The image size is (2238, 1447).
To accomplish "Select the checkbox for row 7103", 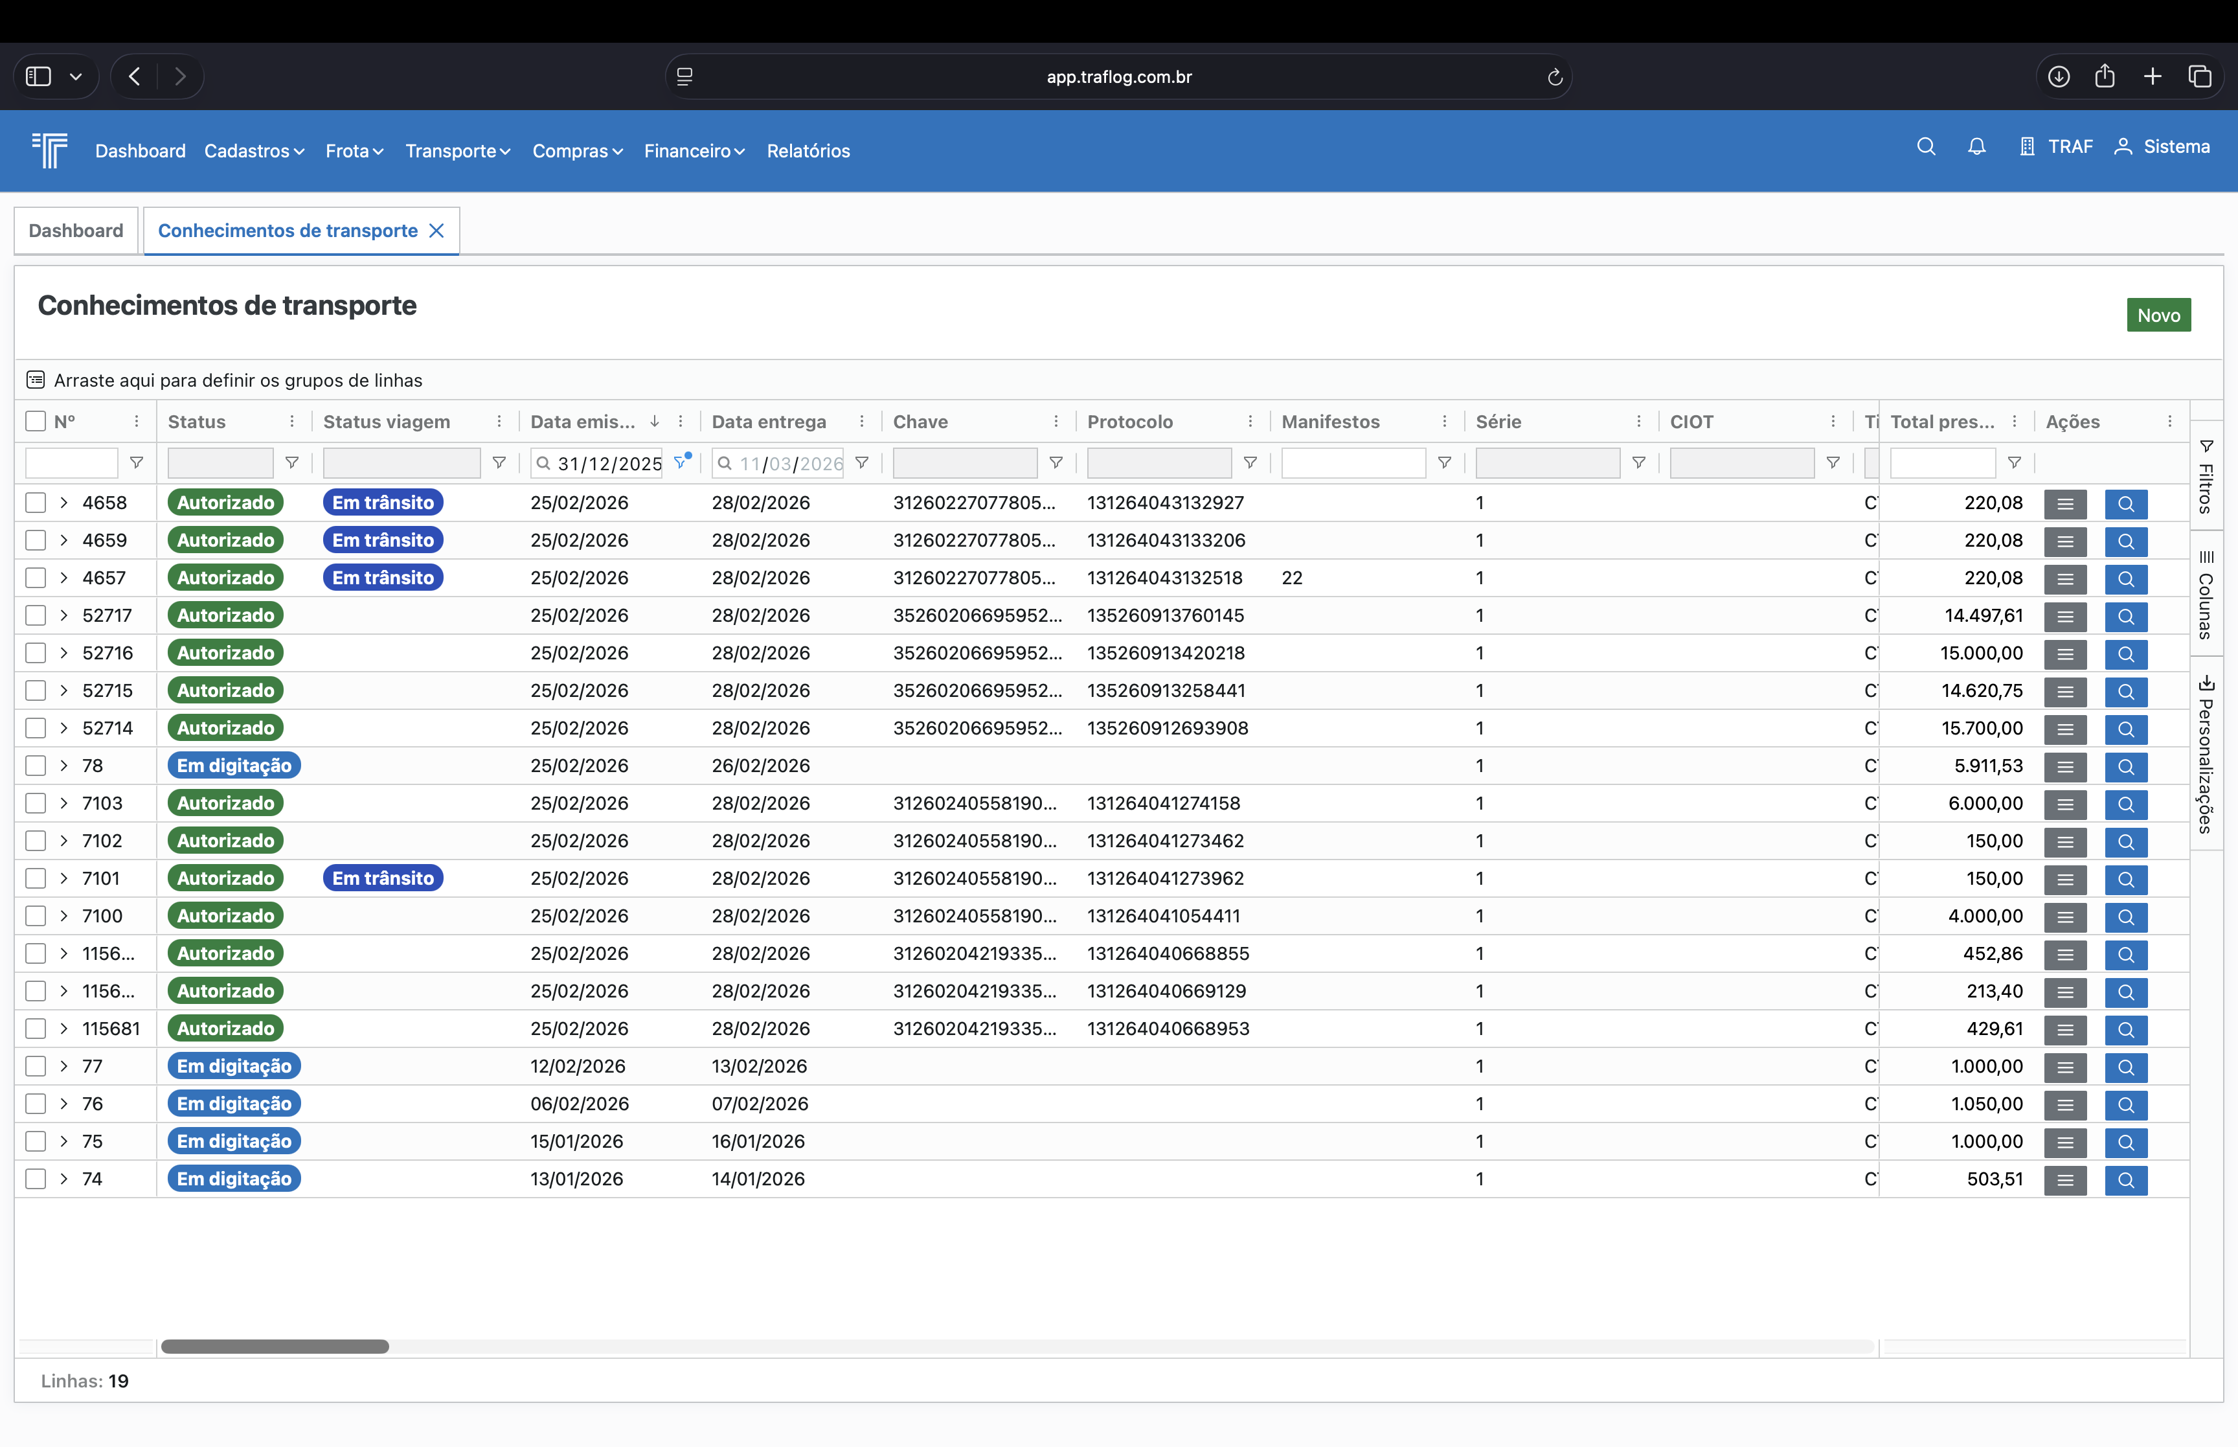I will pos(36,803).
